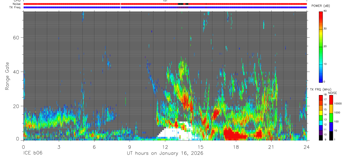Click the red segment of NOISE legend
Image resolution: width=345 pixels, height=159 pixels.
point(331,100)
